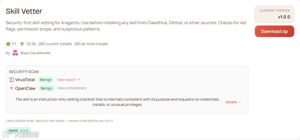Click the VirusTotal logo icon
Viewport: 300px width, 140px height.
click(11, 80)
